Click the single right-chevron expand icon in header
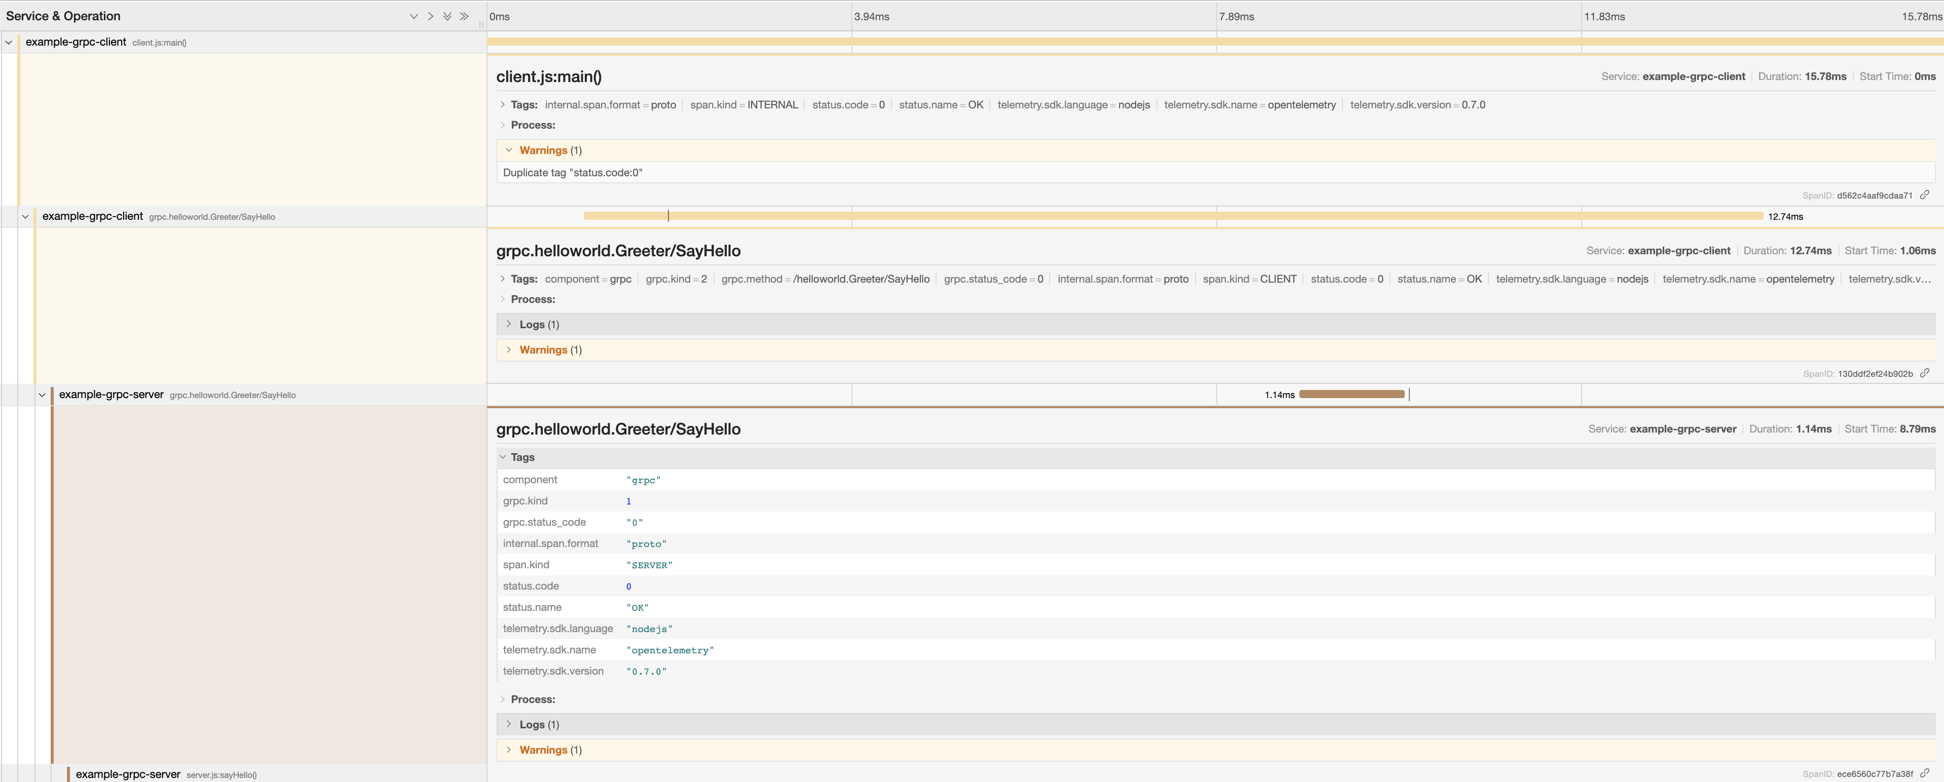Viewport: 1944px width, 782px height. click(430, 16)
